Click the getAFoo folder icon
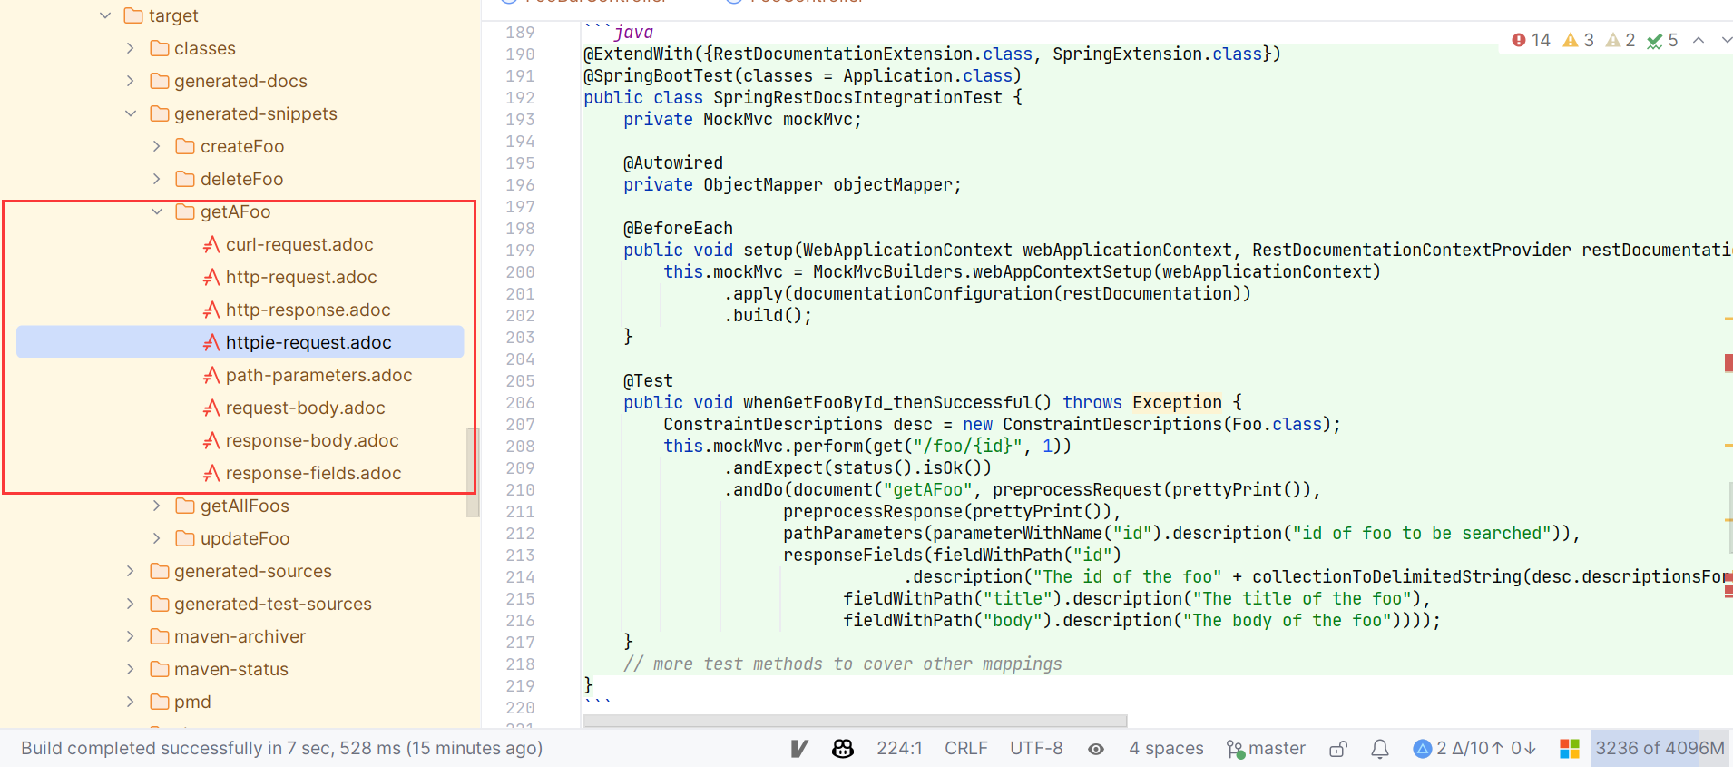Viewport: 1733px width, 767px height. pos(185,211)
